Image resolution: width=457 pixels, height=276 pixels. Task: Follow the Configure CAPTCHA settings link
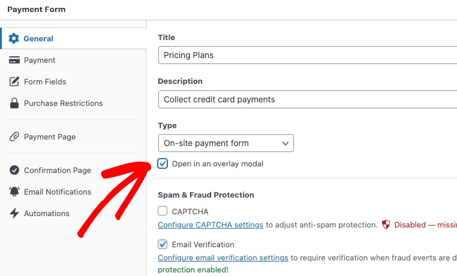pos(211,225)
